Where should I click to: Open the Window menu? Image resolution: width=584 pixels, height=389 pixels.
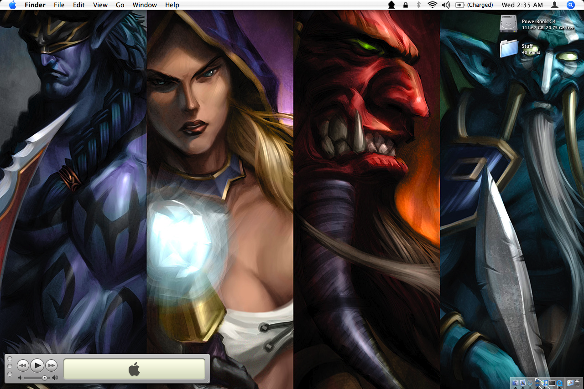tap(145, 5)
